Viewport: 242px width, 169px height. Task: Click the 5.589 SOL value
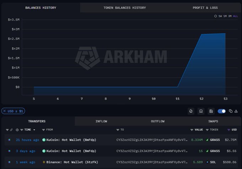198,162
